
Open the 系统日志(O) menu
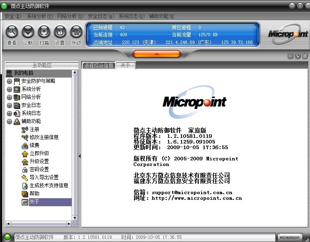132,16
